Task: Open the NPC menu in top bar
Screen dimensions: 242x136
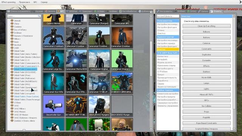Action: [35, 2]
